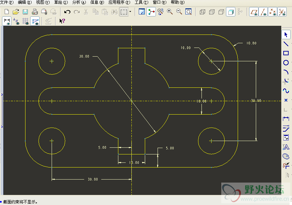Switch to No Hidden display mode
Image resolution: width=292 pixels, height=205 pixels.
coord(221,12)
